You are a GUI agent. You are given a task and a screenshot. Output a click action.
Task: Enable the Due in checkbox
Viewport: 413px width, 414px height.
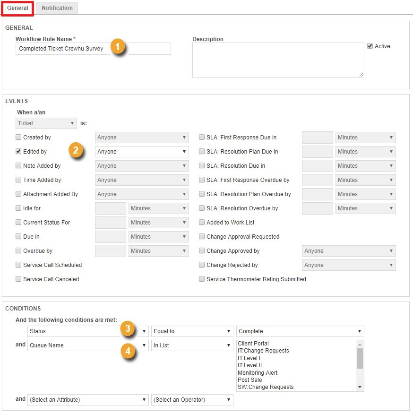click(x=18, y=237)
